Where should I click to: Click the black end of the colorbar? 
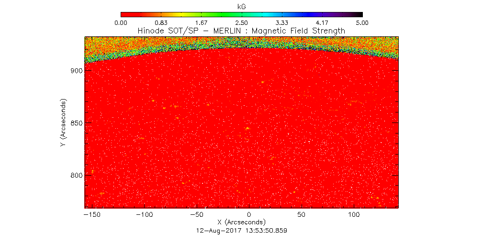[x=359, y=15]
